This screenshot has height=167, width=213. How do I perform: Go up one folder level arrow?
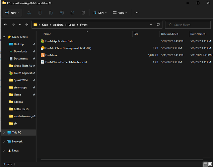(x=27, y=25)
